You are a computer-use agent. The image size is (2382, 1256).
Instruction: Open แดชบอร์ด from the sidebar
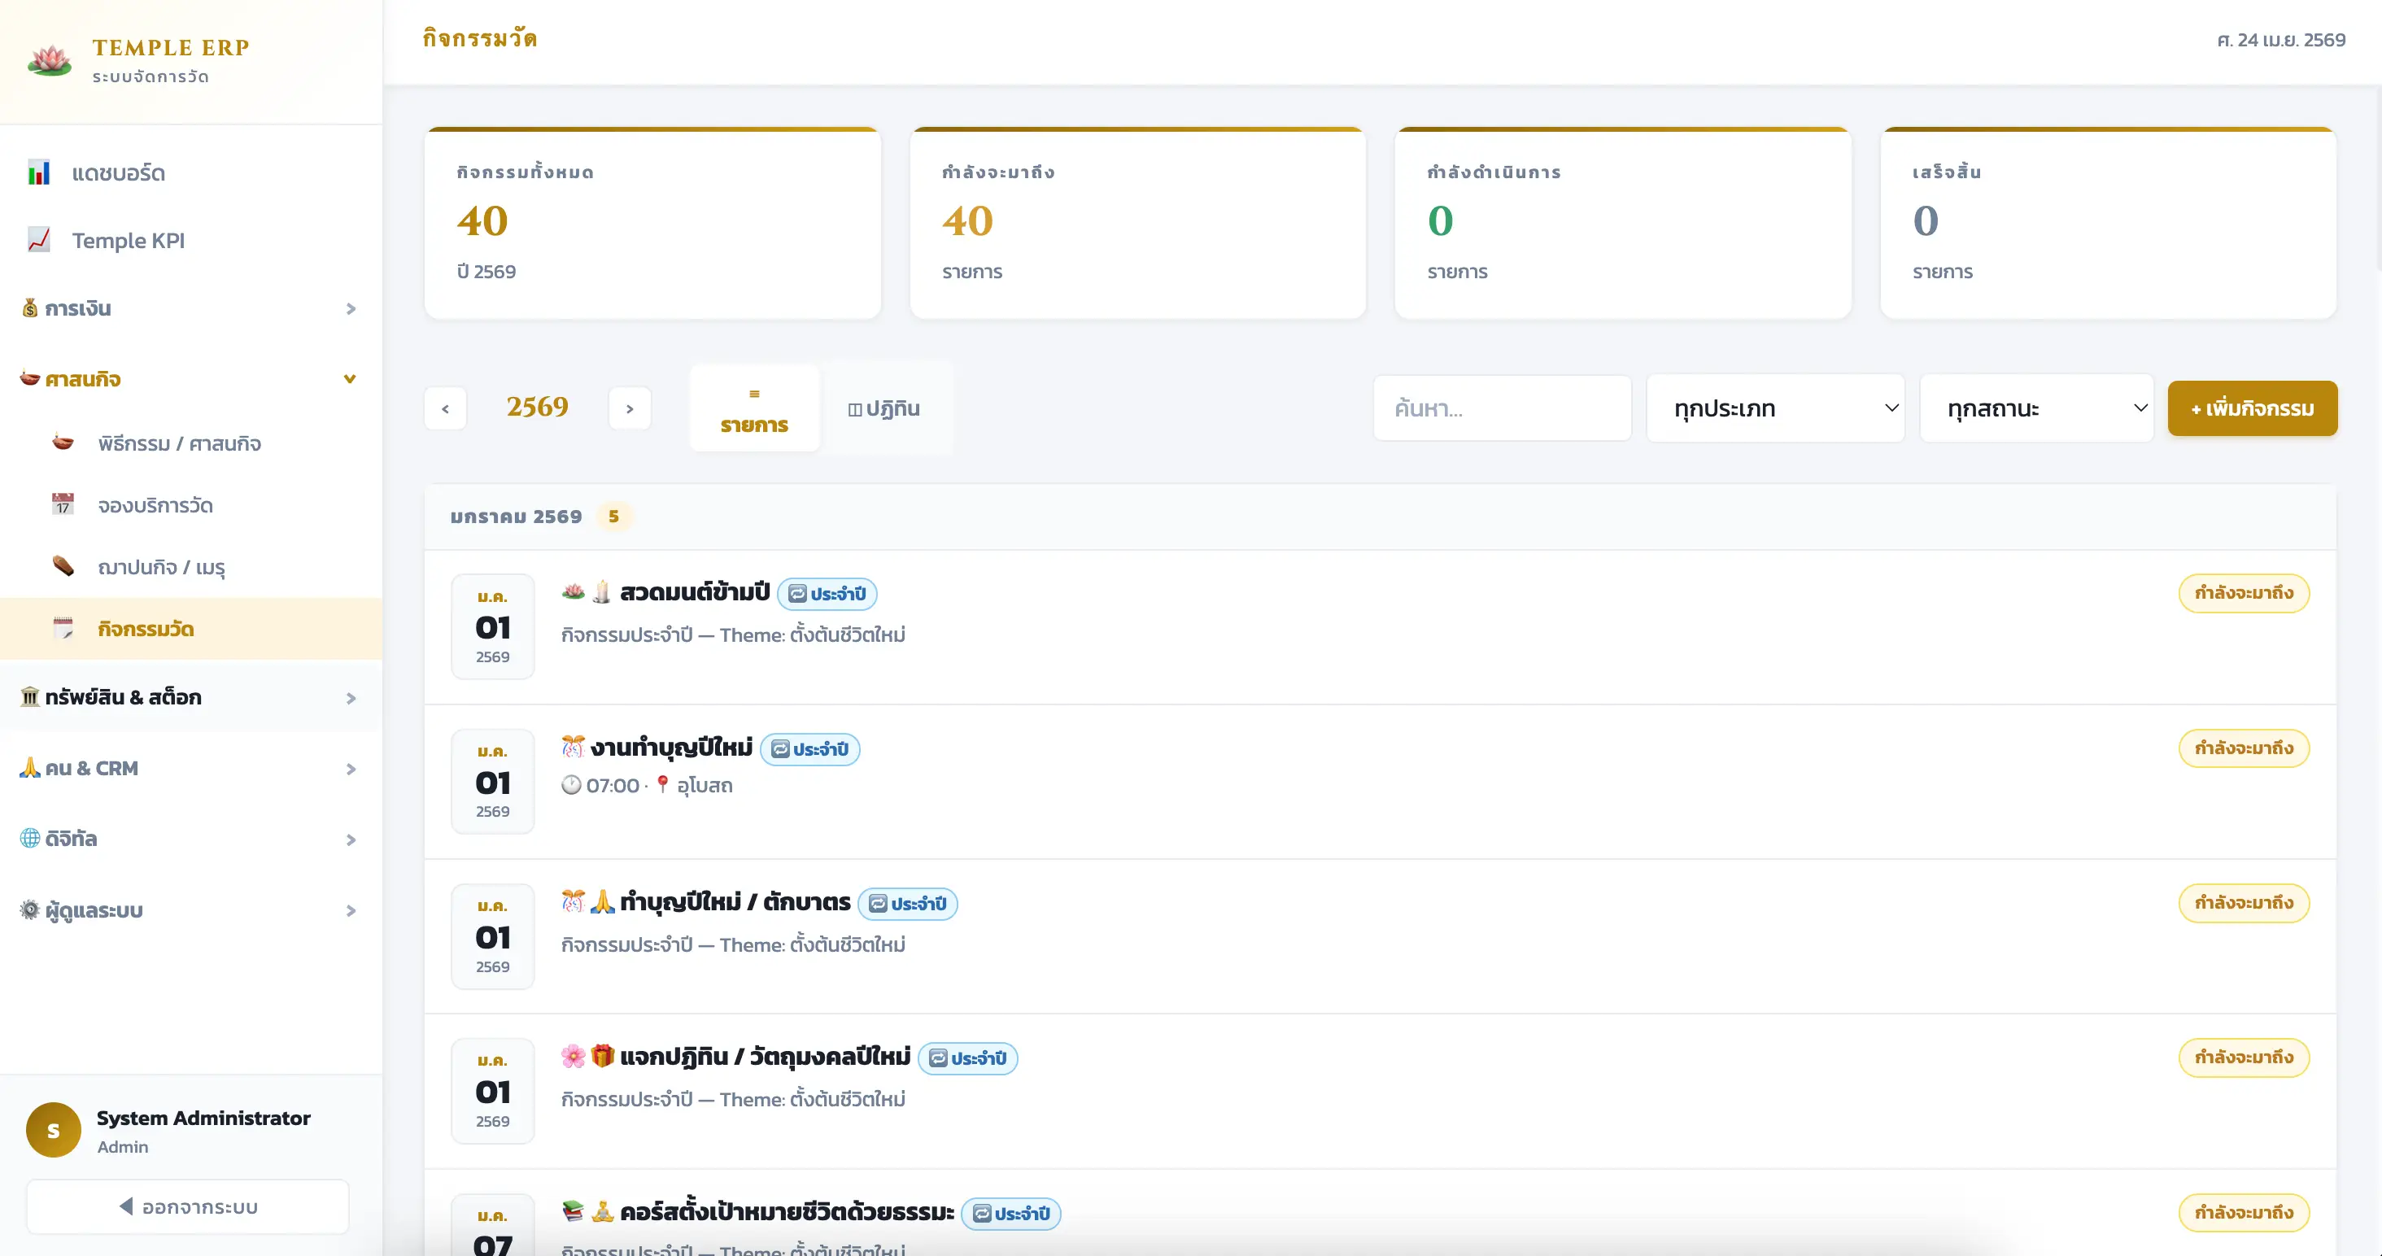coord(190,173)
